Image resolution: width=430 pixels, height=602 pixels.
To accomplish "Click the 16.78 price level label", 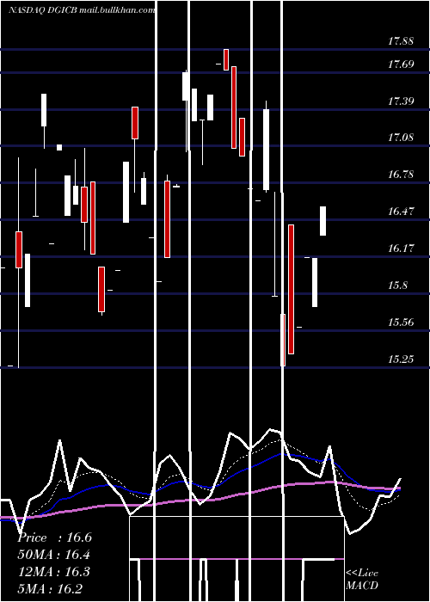I will 401,175.
